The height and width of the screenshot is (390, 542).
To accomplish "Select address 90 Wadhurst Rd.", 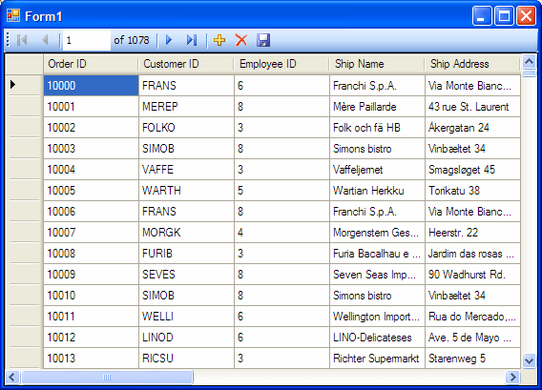I will click(x=472, y=275).
